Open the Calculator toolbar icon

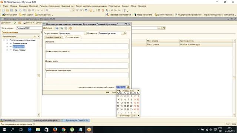[x=99, y=10]
